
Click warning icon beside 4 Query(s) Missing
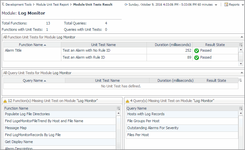pos(128,101)
